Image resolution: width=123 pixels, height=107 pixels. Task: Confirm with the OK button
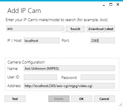(82, 99)
